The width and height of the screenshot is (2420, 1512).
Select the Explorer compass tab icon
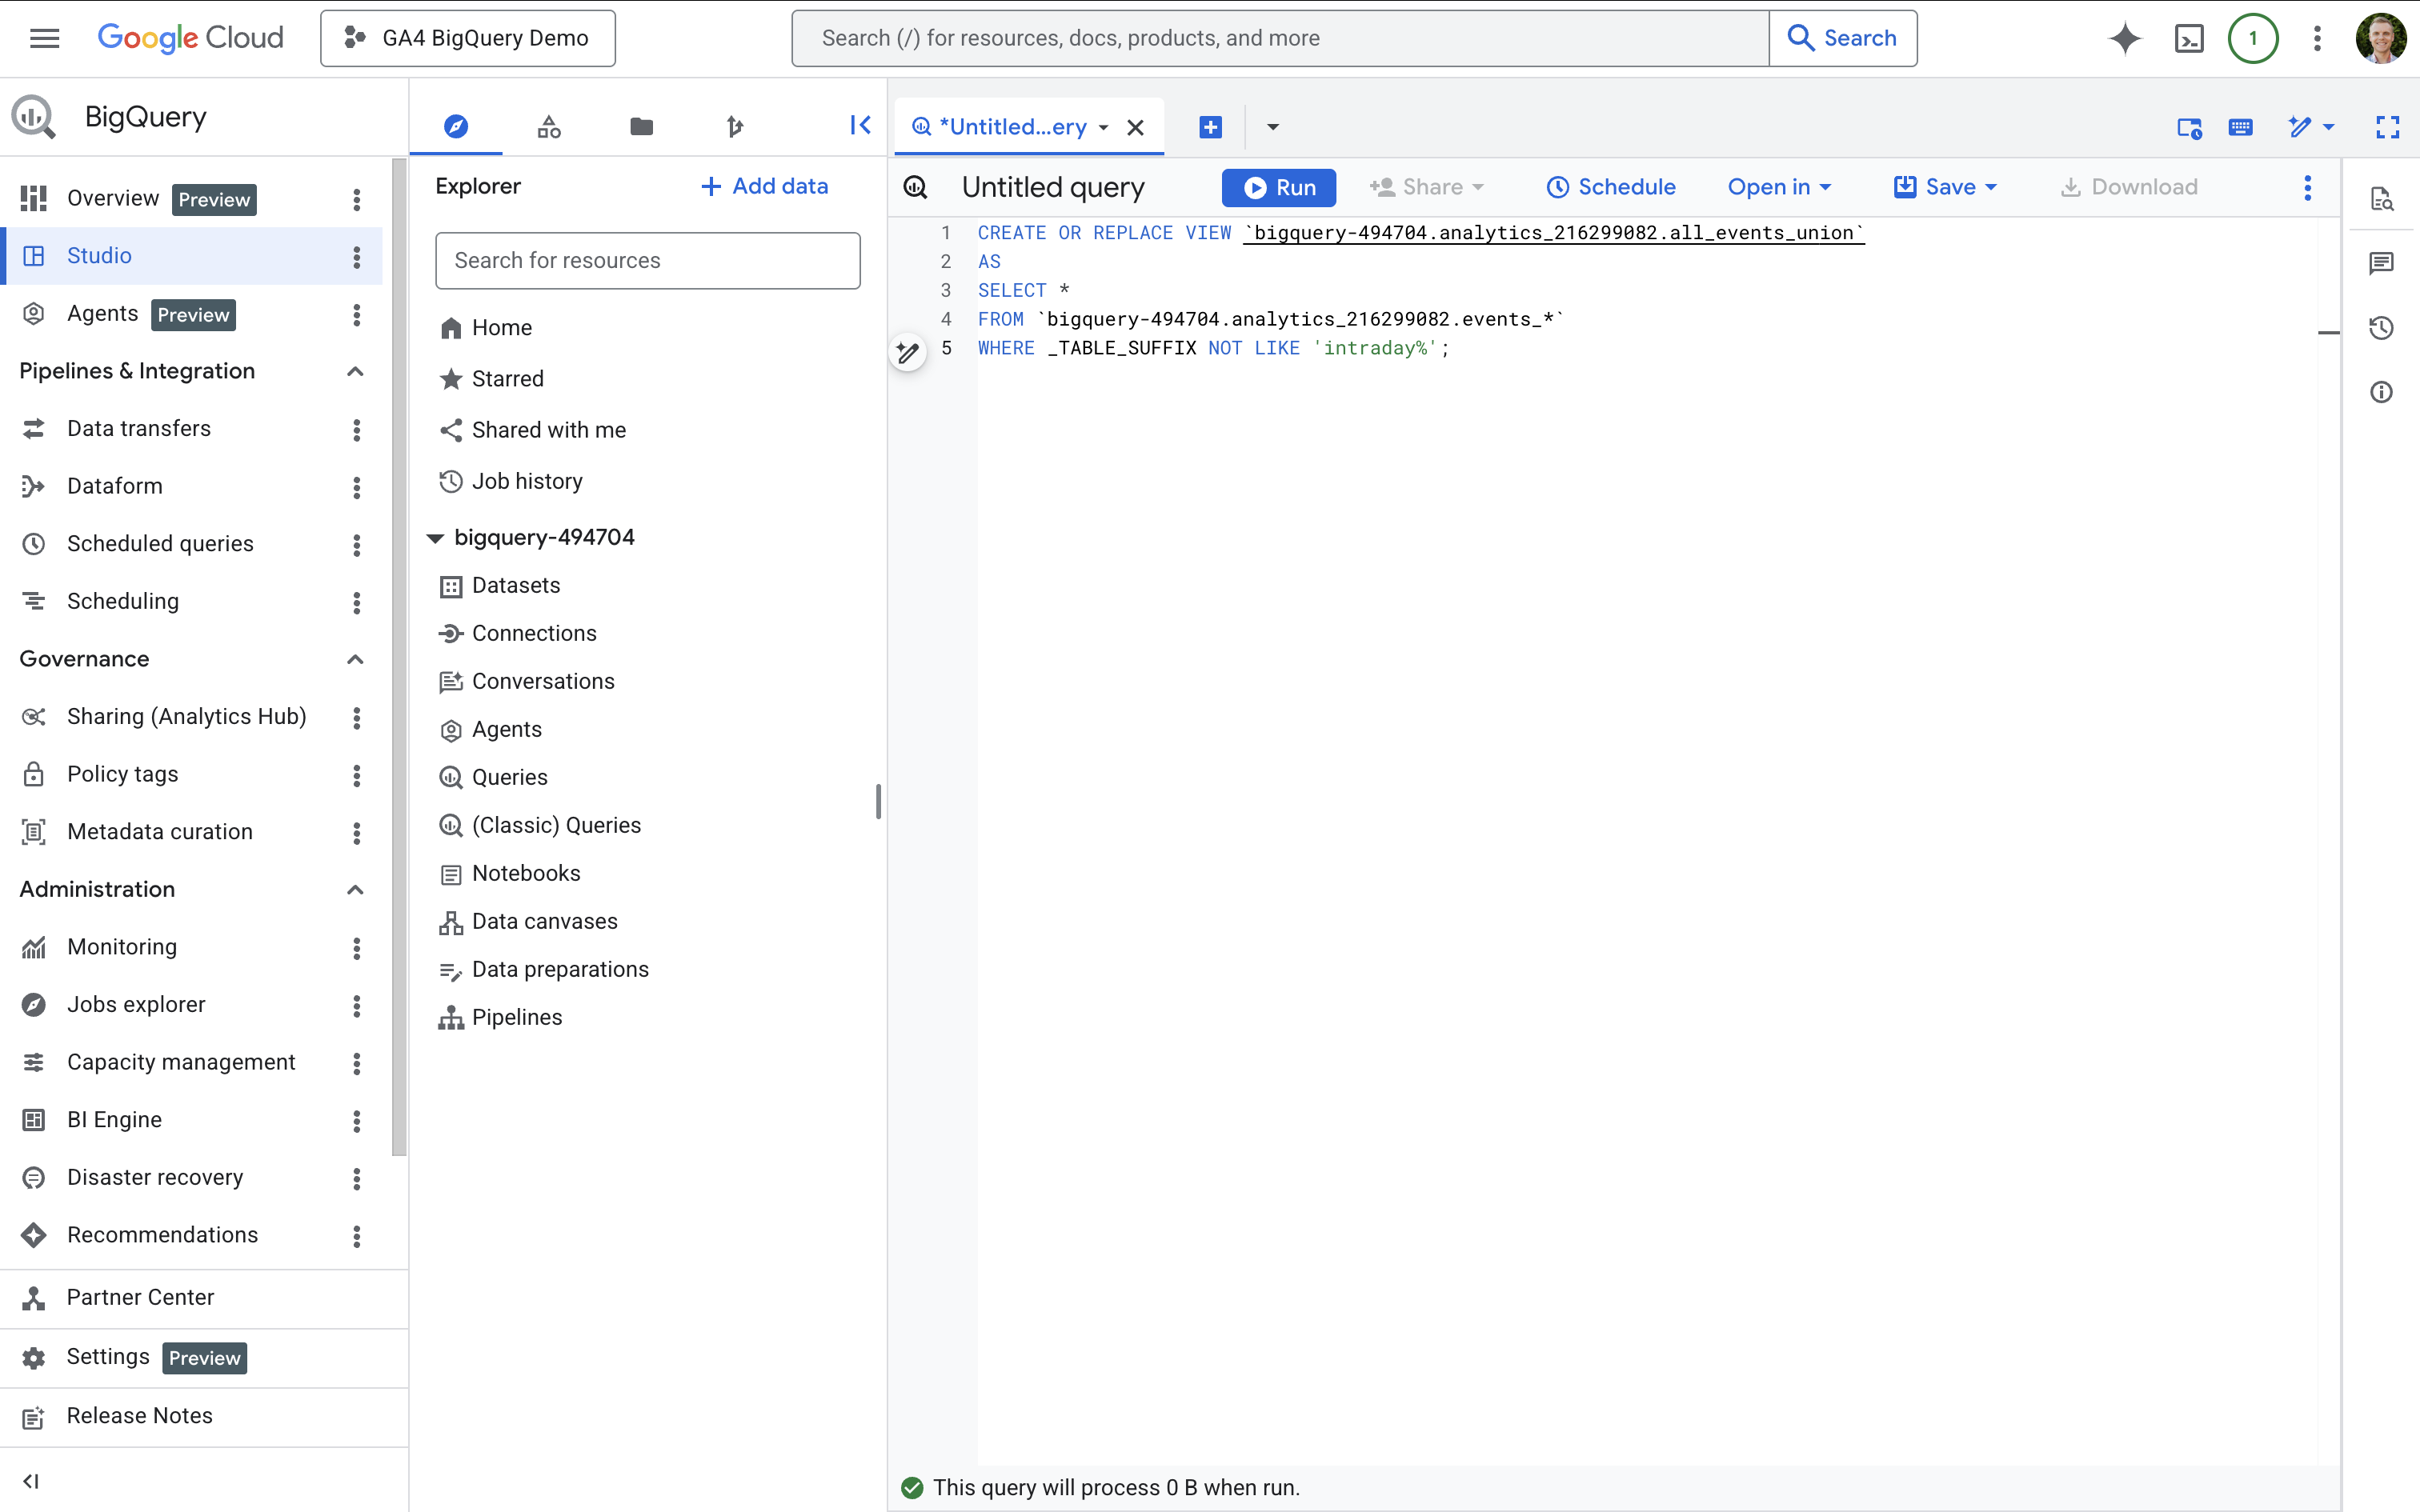coord(456,126)
